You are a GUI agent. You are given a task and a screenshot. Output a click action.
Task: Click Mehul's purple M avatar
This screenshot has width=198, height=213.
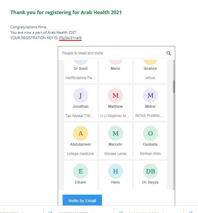tap(150, 96)
